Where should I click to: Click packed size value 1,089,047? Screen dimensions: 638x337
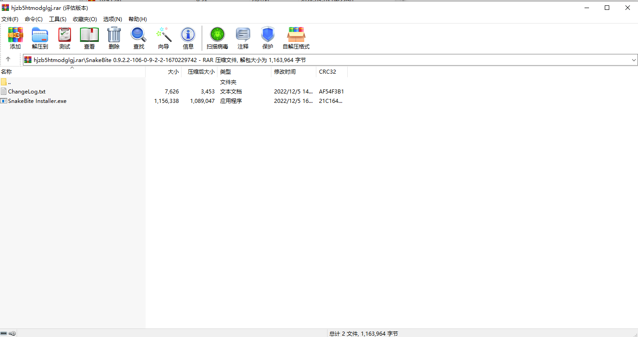coord(203,101)
